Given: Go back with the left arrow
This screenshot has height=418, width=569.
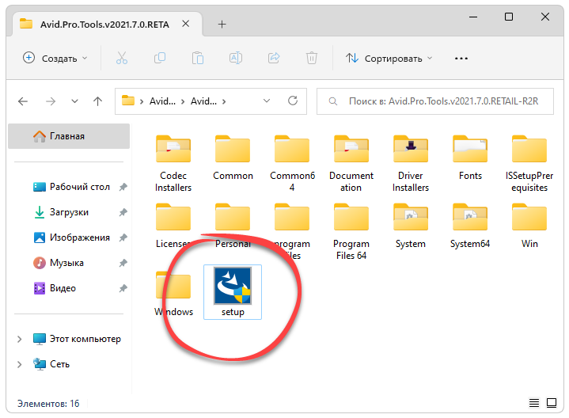Looking at the screenshot, I should pyautogui.click(x=23, y=101).
